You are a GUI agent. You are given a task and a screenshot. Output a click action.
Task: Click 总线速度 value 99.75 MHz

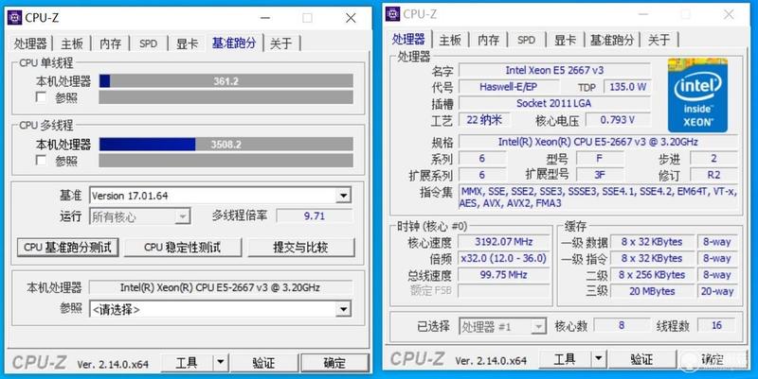tap(504, 275)
